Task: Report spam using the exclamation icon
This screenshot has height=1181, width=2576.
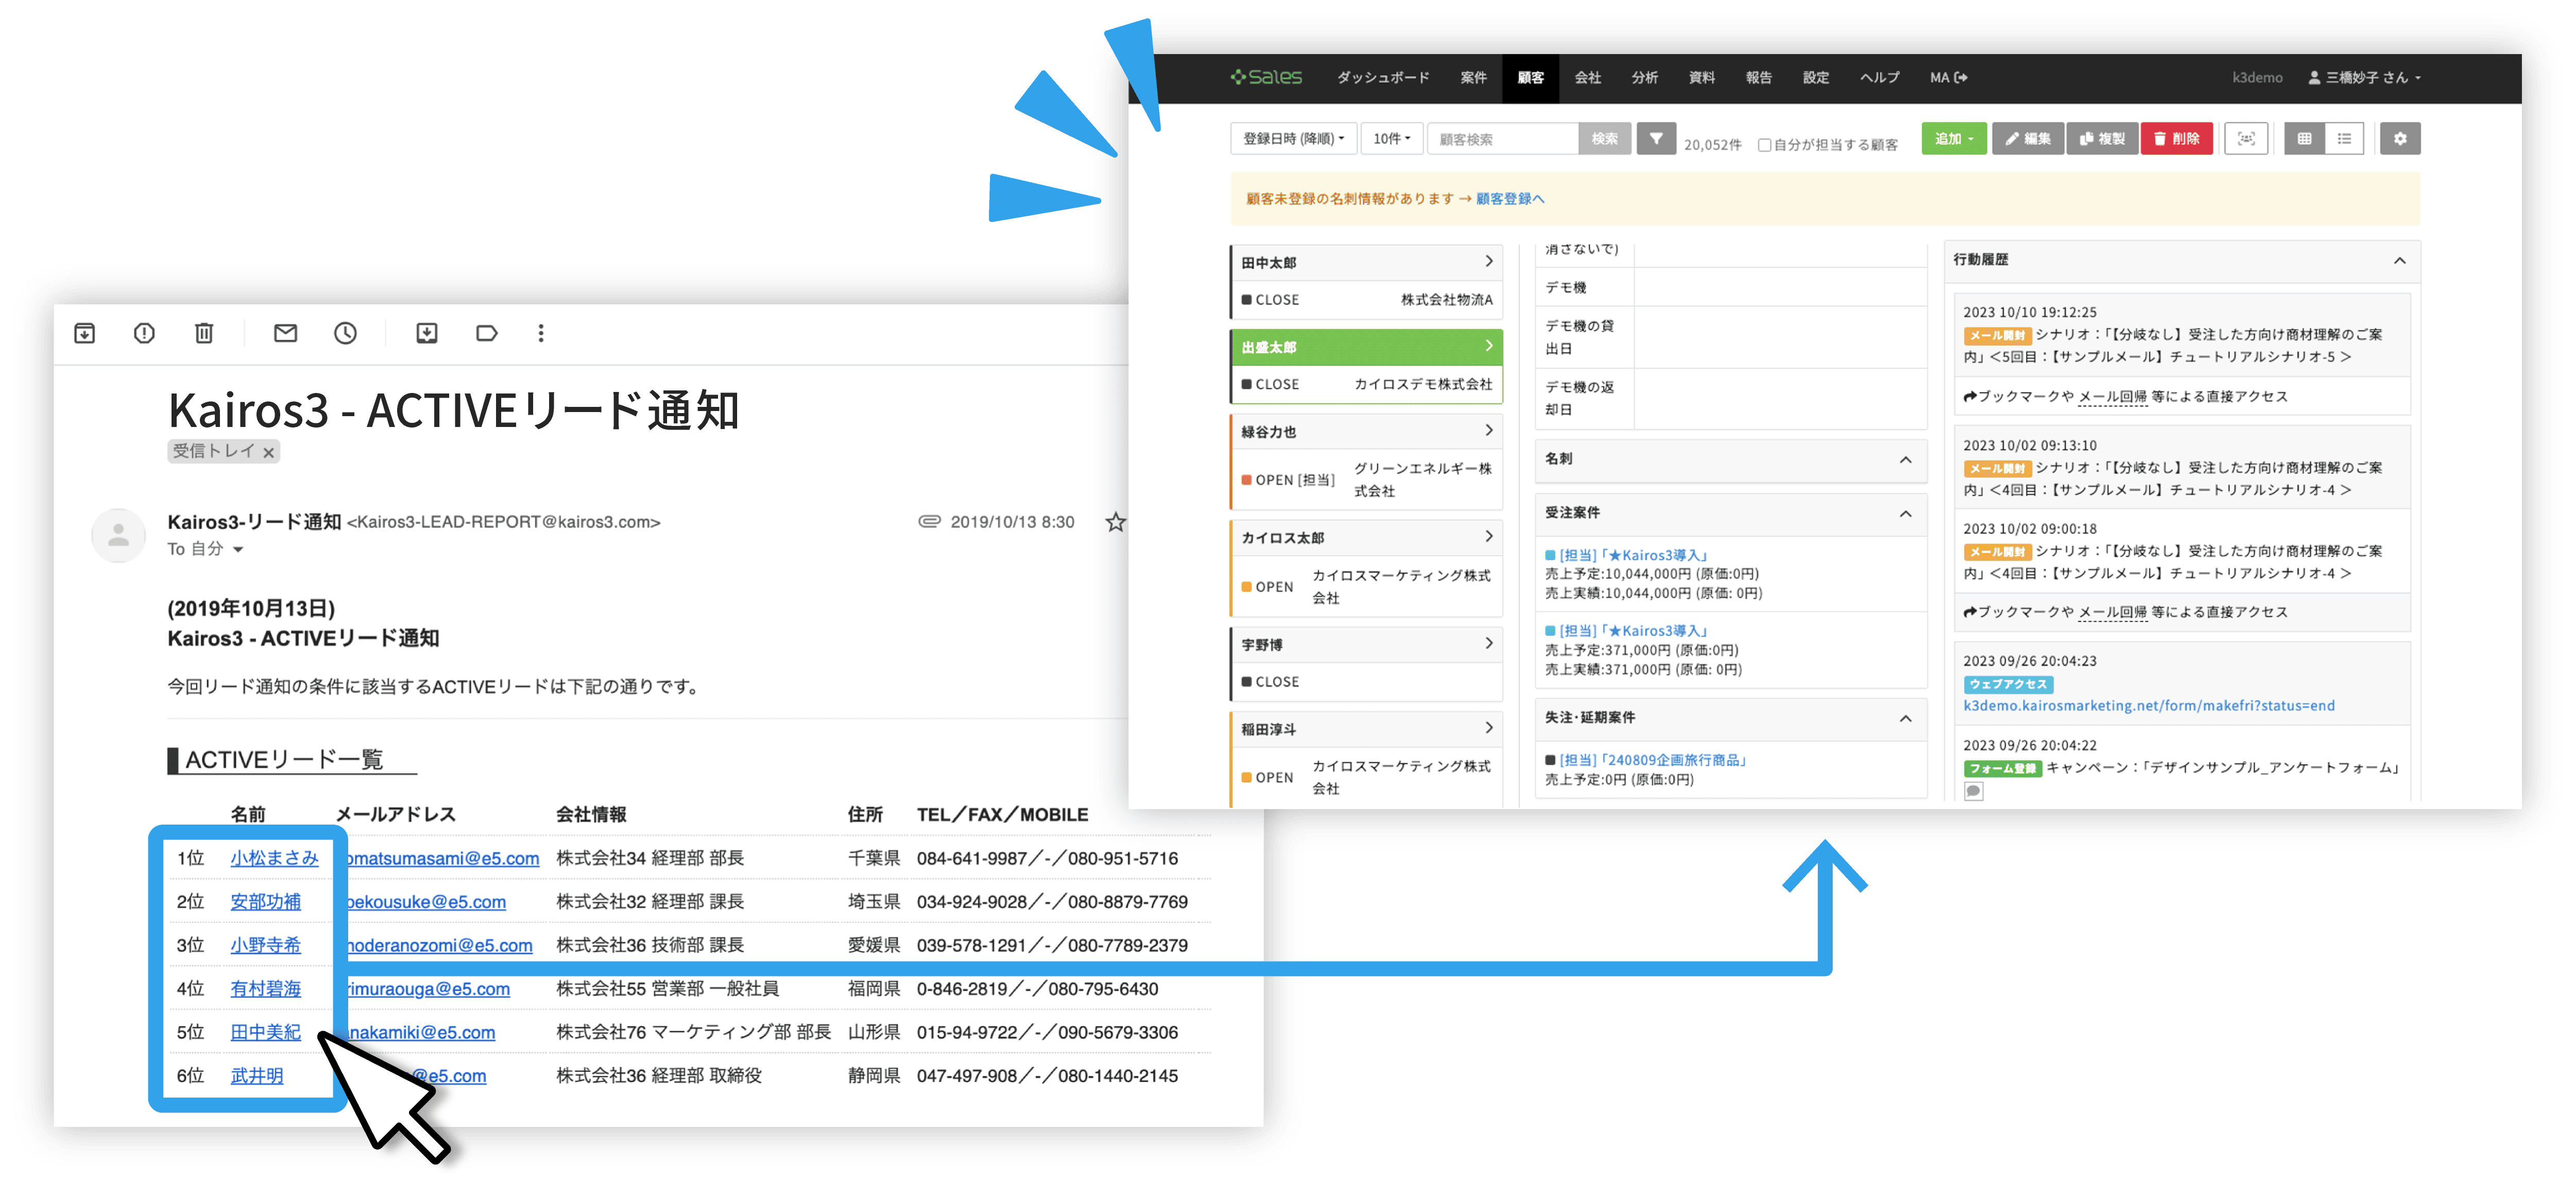Action: (144, 333)
